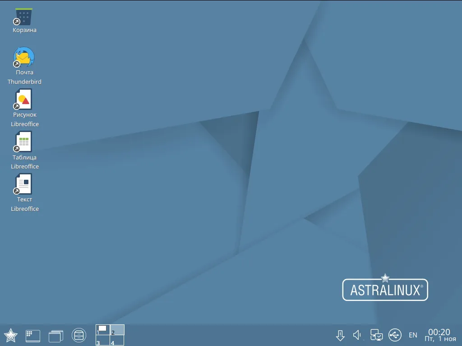Switch to virtual desktop 1
The height and width of the screenshot is (346, 462).
pos(102,330)
